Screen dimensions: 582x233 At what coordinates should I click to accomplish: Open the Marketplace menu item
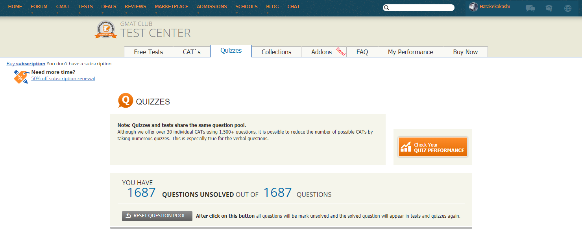coord(172,7)
